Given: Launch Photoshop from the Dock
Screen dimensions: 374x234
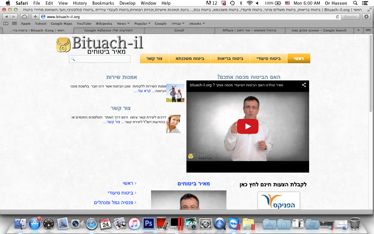Looking at the screenshot, I should [148, 224].
